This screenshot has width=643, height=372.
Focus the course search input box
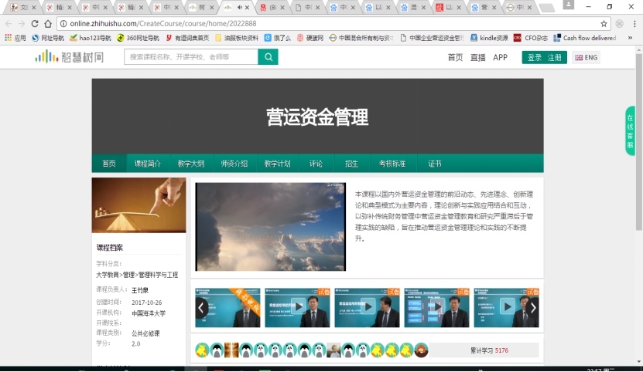(x=190, y=57)
